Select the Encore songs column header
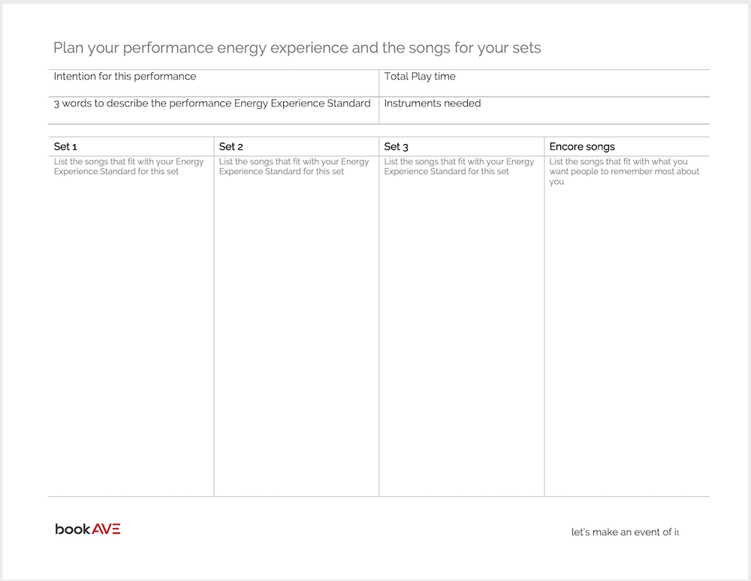 [627, 146]
